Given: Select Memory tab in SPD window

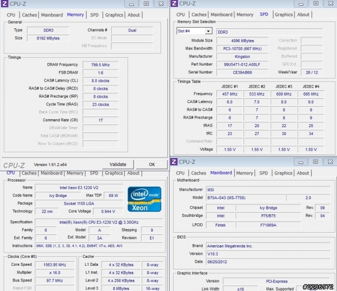Looking at the screenshot, I should (x=245, y=15).
